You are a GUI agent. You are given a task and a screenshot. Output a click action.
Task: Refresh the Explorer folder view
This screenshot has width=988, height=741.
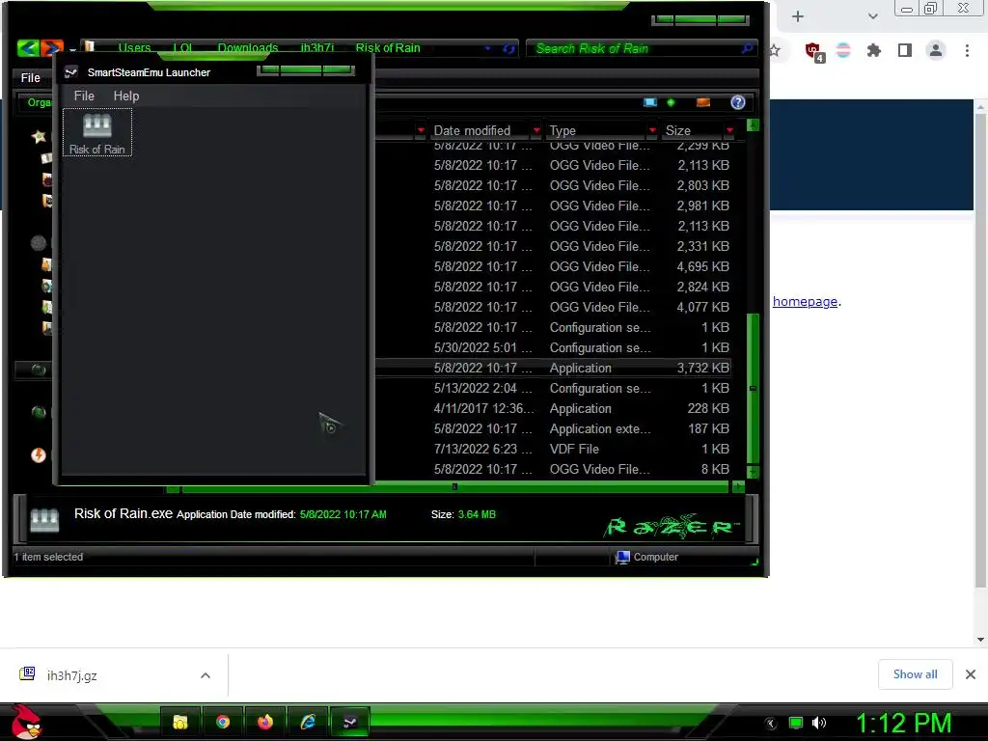(508, 48)
